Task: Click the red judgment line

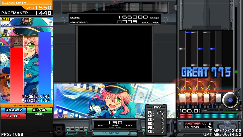Action: pos(206,91)
